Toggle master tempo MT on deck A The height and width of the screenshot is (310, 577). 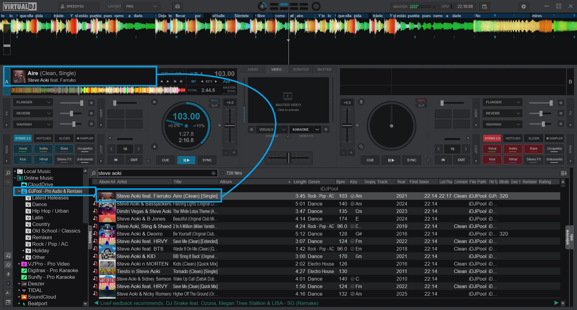194,81
